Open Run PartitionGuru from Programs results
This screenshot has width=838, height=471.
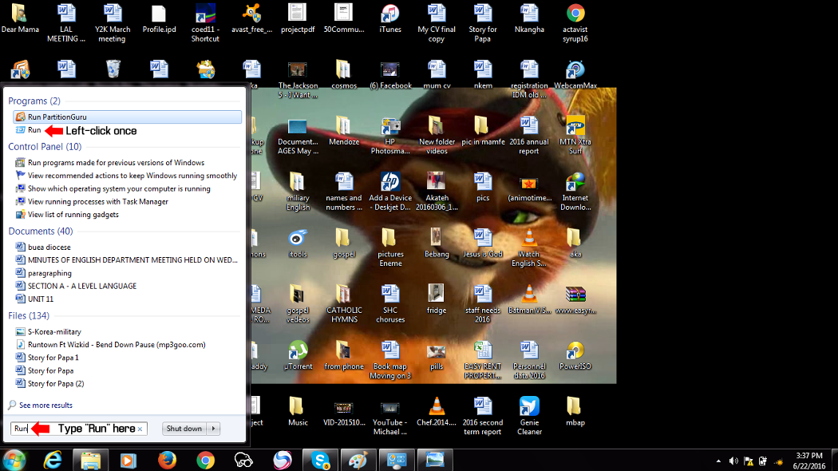(x=127, y=117)
